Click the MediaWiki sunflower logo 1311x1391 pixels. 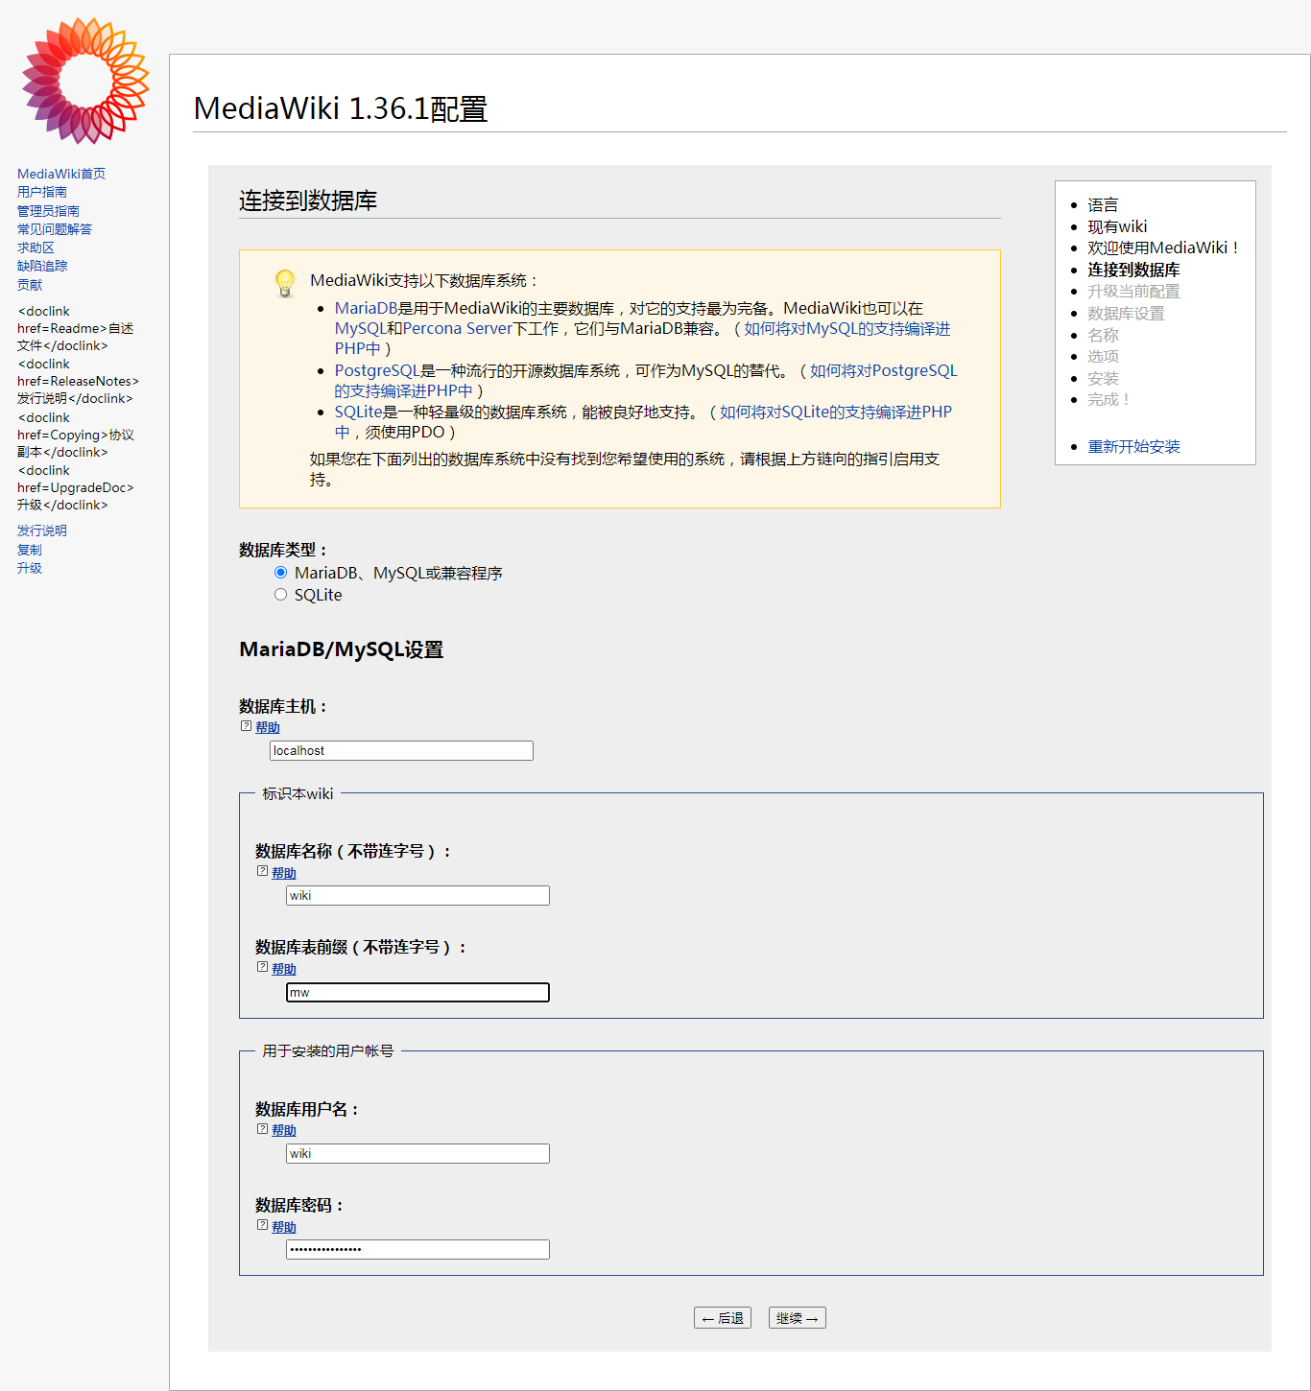(85, 82)
